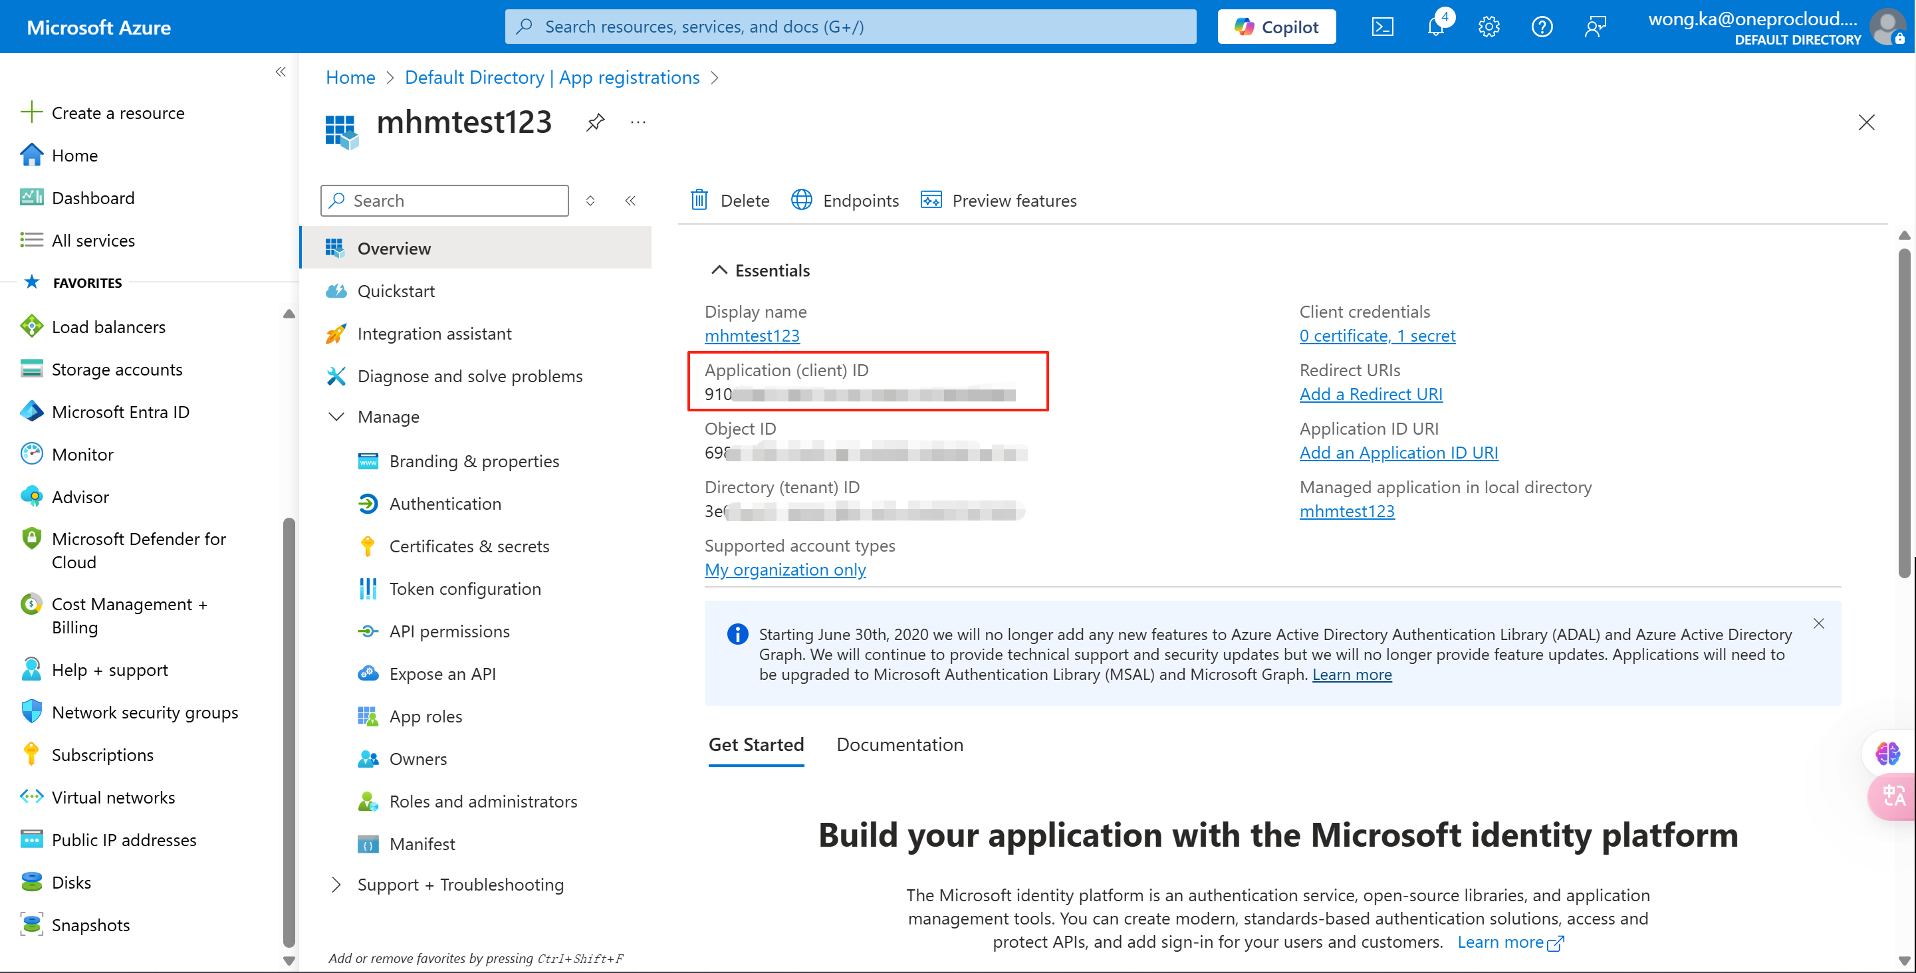Open All services list
Screen dimensions: 1916x973
78,240
